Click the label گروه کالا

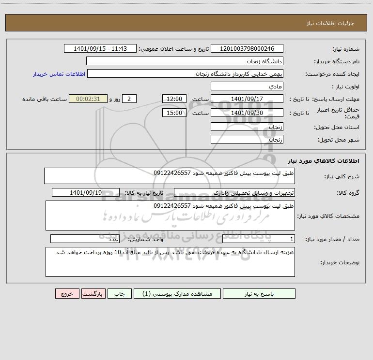[x=348, y=193]
